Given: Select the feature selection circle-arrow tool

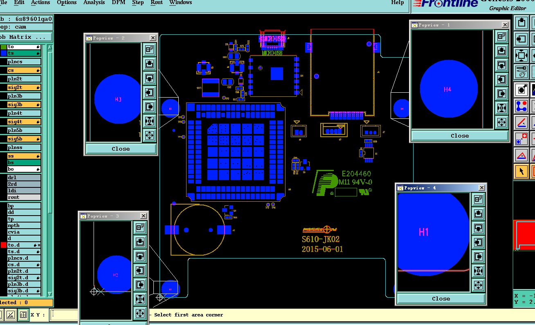Looking at the screenshot, I should [x=521, y=90].
